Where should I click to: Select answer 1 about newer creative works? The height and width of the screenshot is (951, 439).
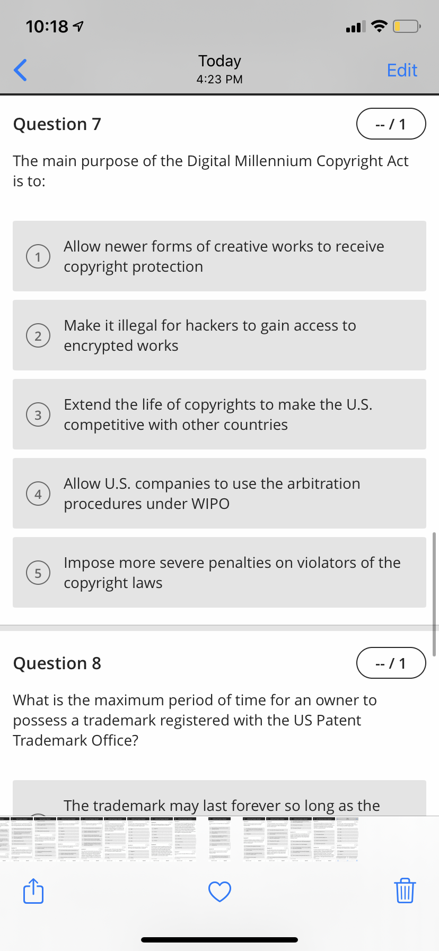219,256
